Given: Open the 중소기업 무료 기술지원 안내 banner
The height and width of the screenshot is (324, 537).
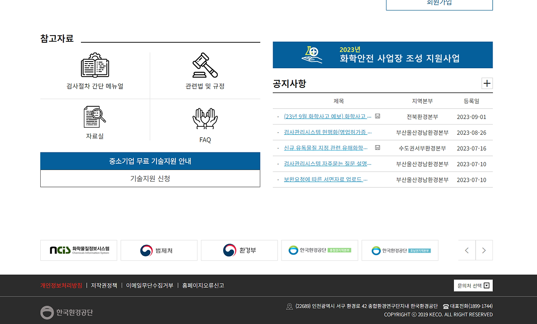Looking at the screenshot, I should [150, 162].
